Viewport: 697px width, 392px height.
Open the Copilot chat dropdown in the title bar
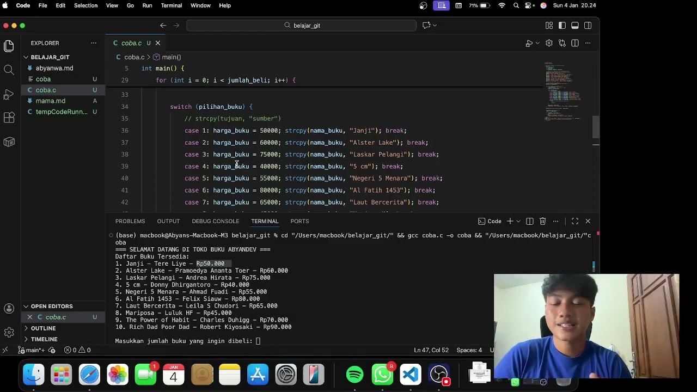435,25
